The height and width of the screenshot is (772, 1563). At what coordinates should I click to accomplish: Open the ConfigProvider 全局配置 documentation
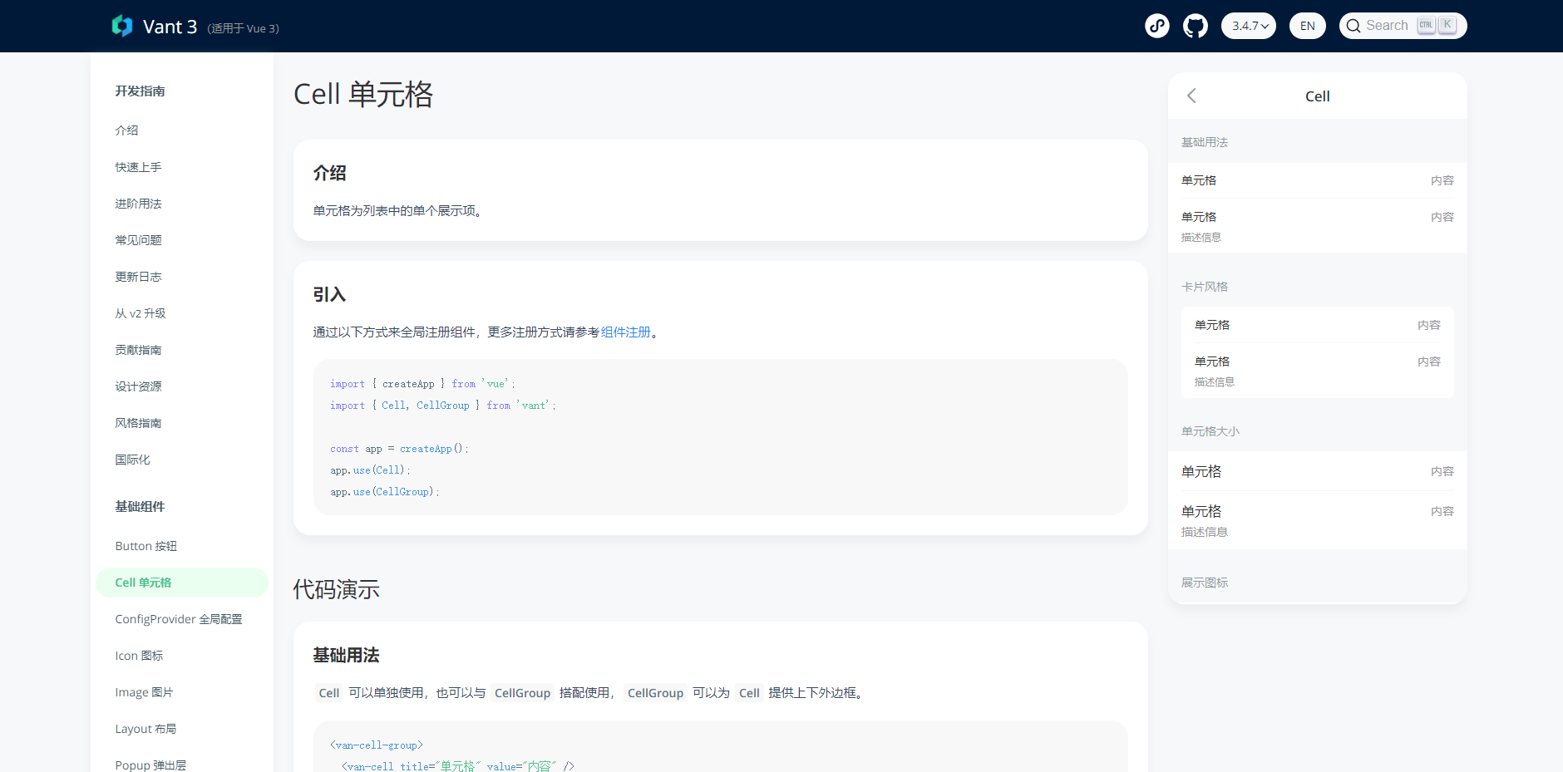click(179, 619)
